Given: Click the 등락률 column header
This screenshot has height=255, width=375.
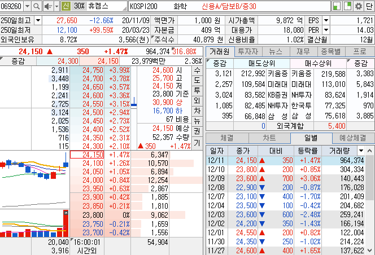Looking at the screenshot, I should pyautogui.click(x=308, y=151).
